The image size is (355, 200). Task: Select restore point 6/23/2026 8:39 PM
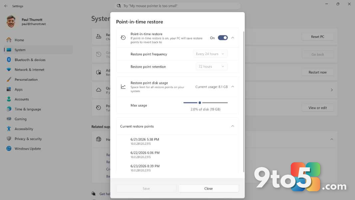click(145, 168)
